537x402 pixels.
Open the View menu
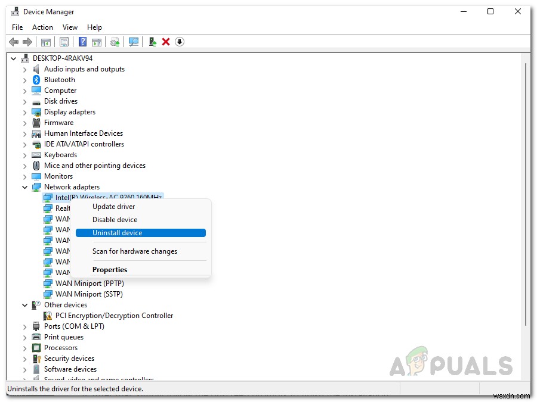point(70,27)
